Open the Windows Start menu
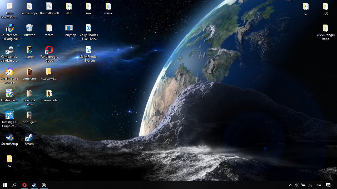337x189 pixels. [x=5, y=185]
